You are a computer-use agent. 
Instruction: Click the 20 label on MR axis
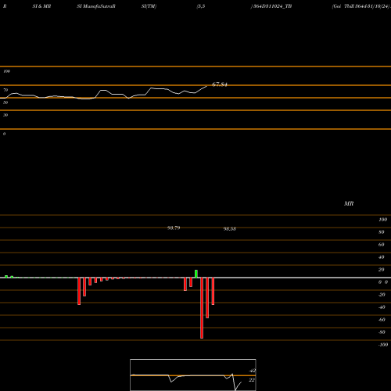pyautogui.click(x=382, y=270)
